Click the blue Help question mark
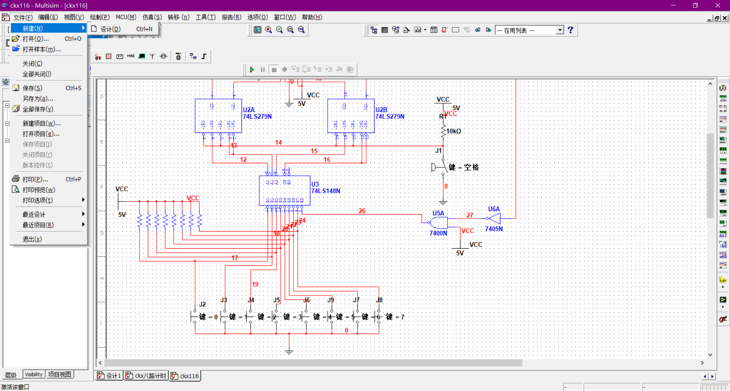This screenshot has height=391, width=730. 570,30
